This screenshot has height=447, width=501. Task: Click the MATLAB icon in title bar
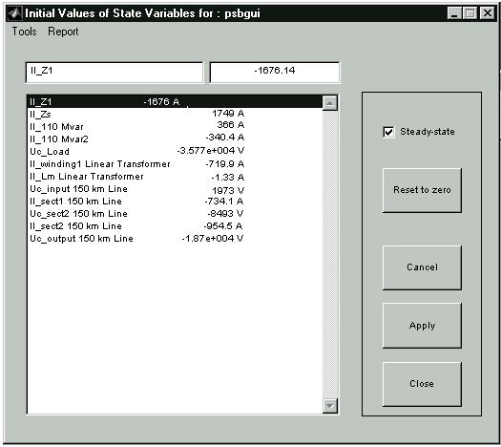click(x=14, y=13)
